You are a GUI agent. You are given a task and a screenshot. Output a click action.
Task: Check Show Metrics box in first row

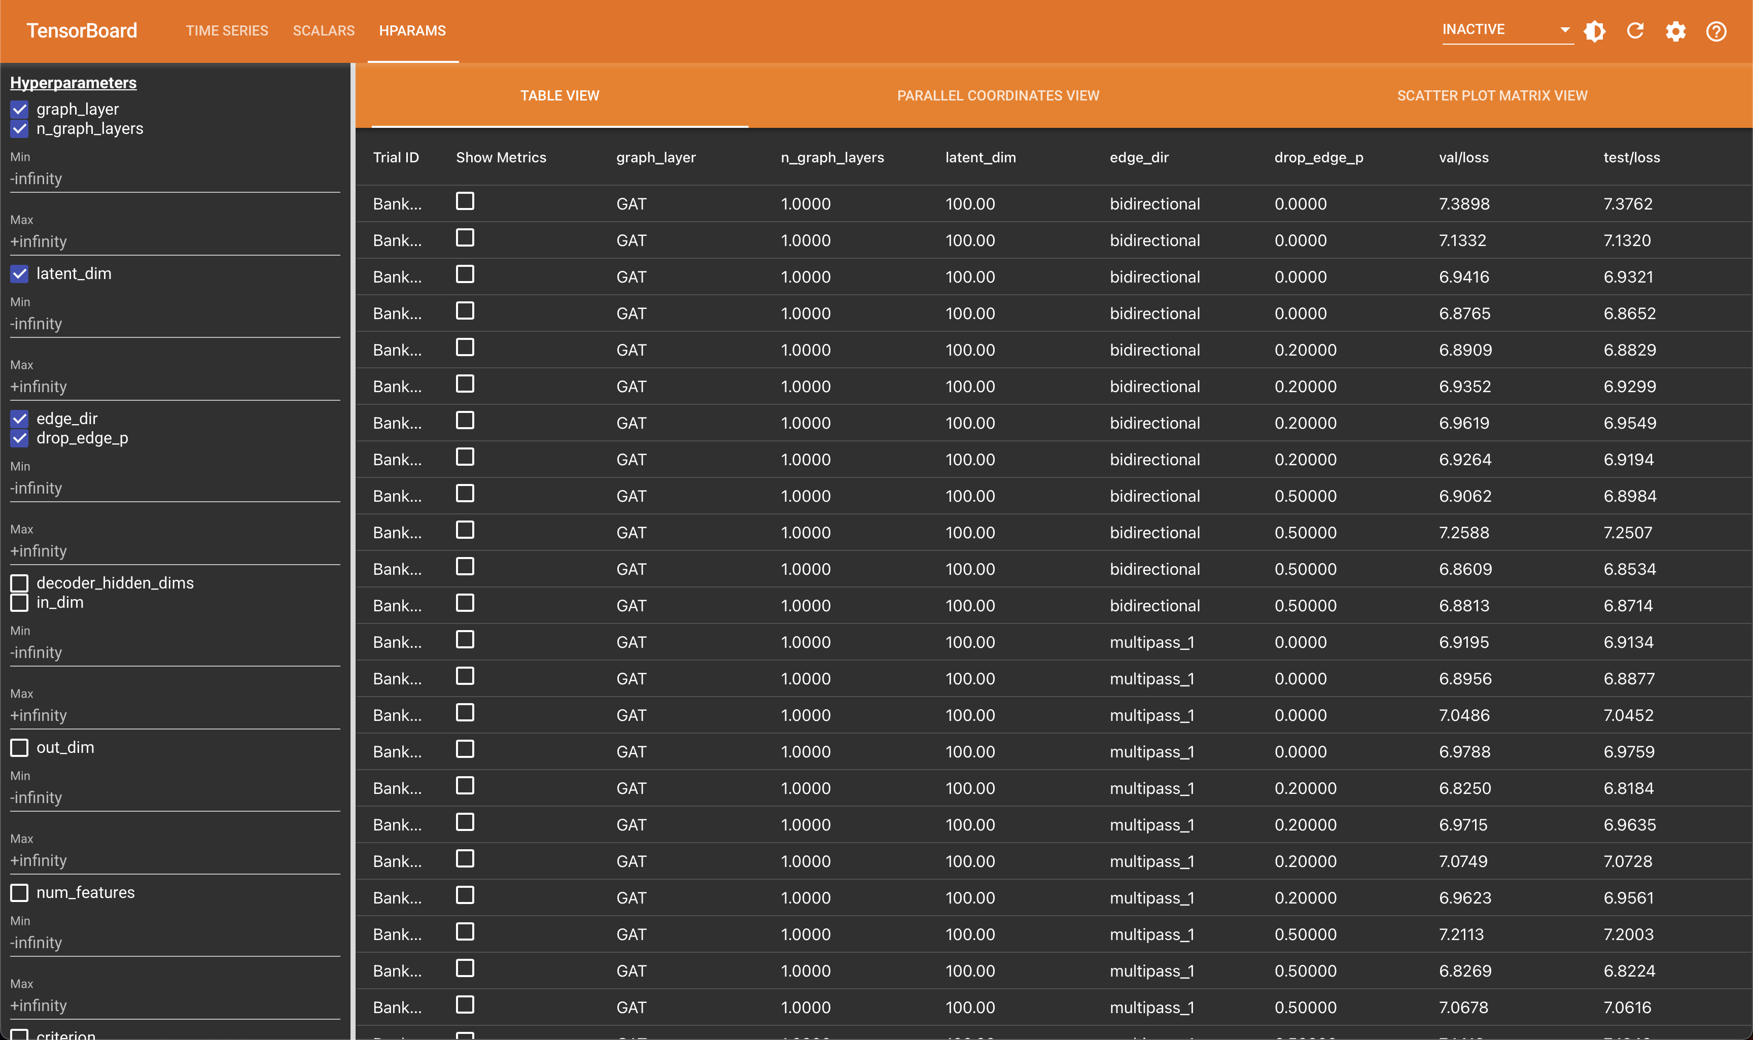click(x=465, y=202)
